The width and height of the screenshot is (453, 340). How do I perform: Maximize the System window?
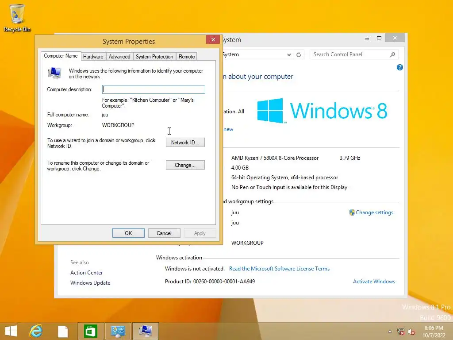(379, 38)
